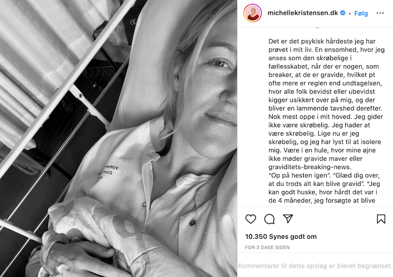View the profile picture story ring

pyautogui.click(x=253, y=13)
